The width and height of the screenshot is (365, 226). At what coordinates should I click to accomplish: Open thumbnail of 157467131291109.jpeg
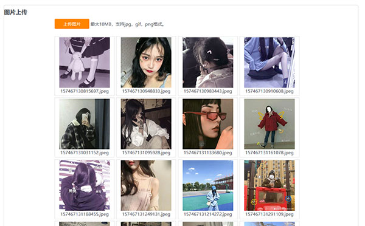point(269,185)
